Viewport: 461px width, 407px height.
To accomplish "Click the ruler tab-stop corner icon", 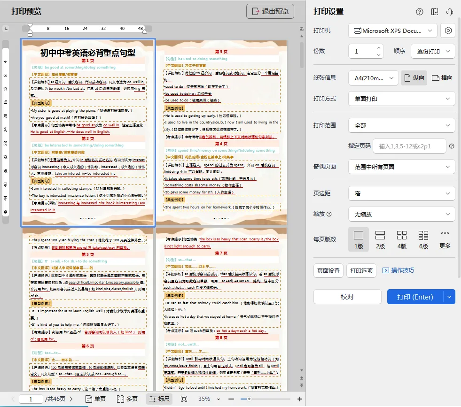I will point(6,29).
